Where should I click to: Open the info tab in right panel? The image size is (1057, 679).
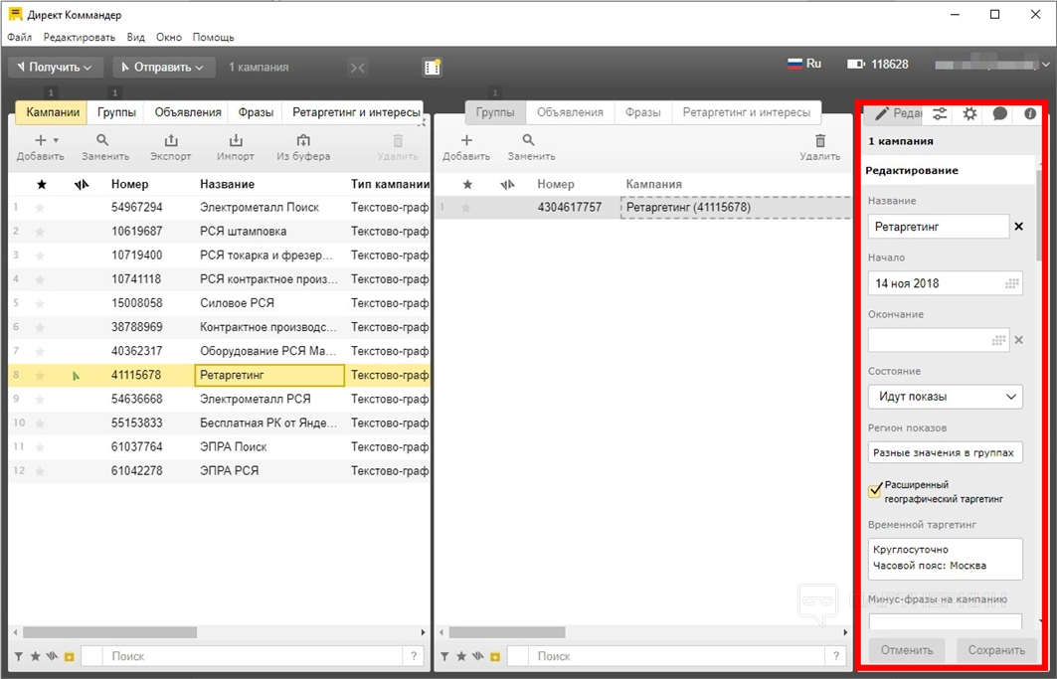[x=1030, y=113]
